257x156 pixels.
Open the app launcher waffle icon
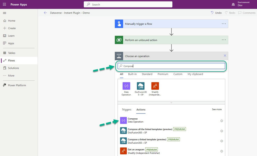tap(5, 5)
